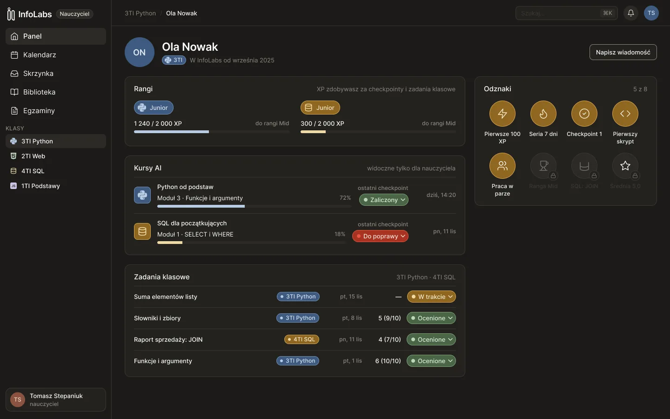
Task: Click the Python XP progress bar
Action: pos(212,132)
